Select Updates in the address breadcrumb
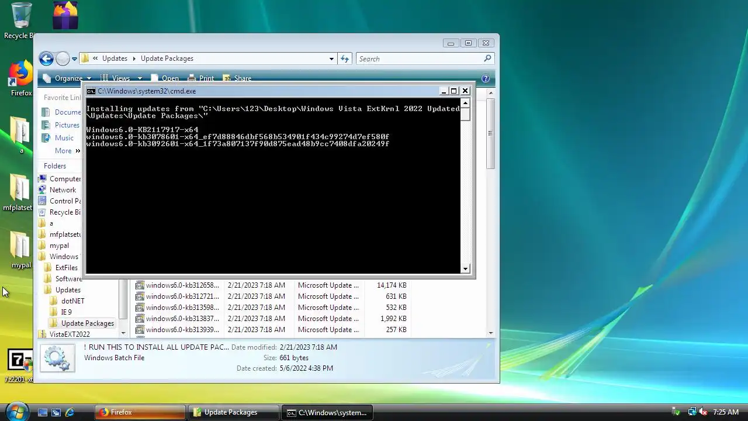Screen dimensions: 748x421 115,58
